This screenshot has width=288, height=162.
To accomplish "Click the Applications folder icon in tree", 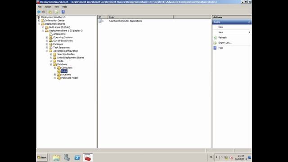I will click(x=51, y=34).
